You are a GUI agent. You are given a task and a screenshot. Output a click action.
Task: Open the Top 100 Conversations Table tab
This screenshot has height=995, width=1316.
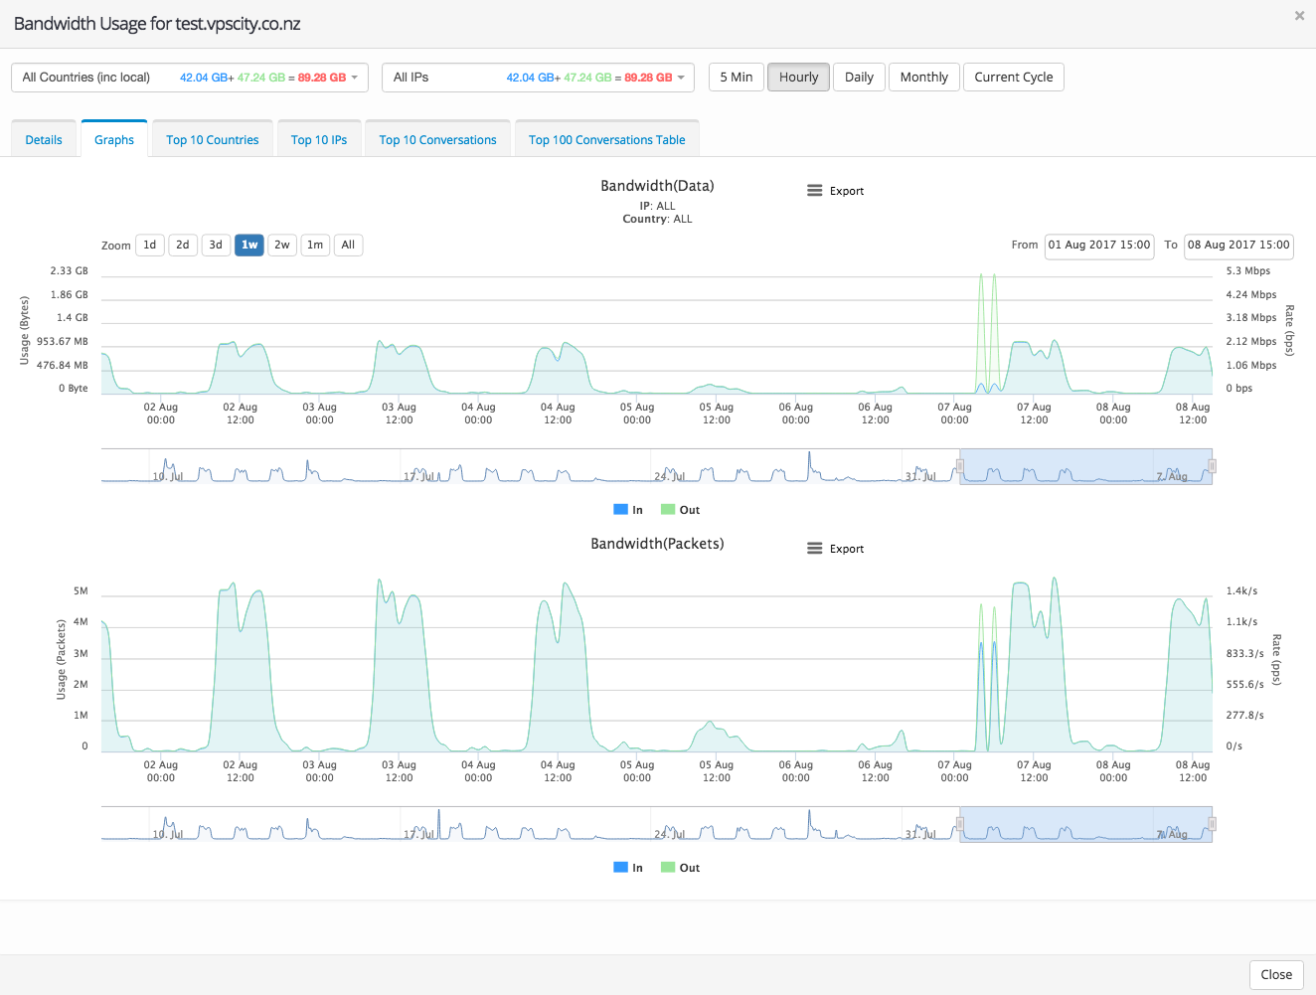pyautogui.click(x=606, y=140)
